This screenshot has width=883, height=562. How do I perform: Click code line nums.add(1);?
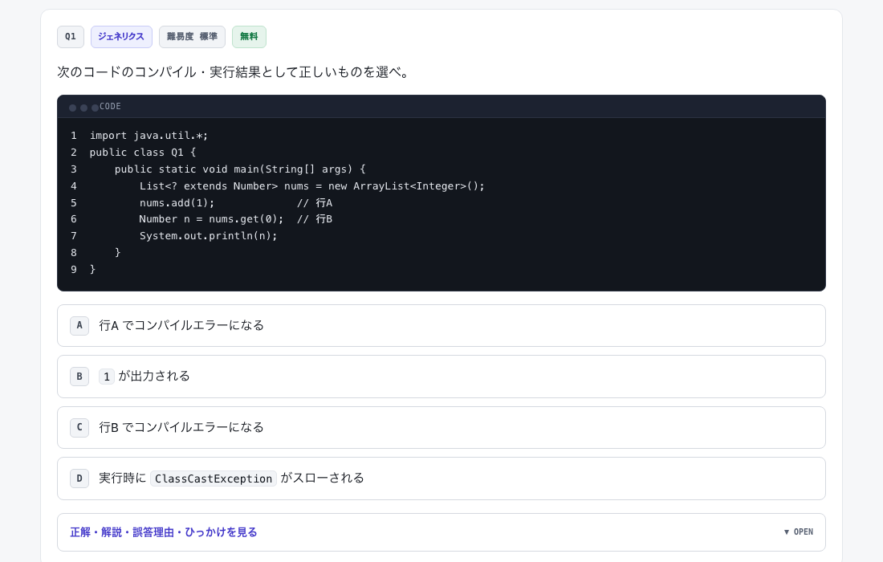coord(177,203)
